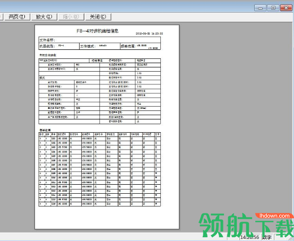Click the greyed-out 缩小(O) button
The width and height of the screenshot is (294, 241).
coord(71,17)
